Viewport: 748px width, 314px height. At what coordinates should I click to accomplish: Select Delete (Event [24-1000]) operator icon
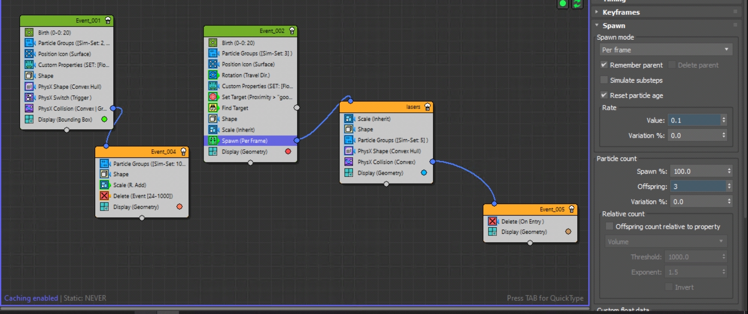tap(104, 196)
